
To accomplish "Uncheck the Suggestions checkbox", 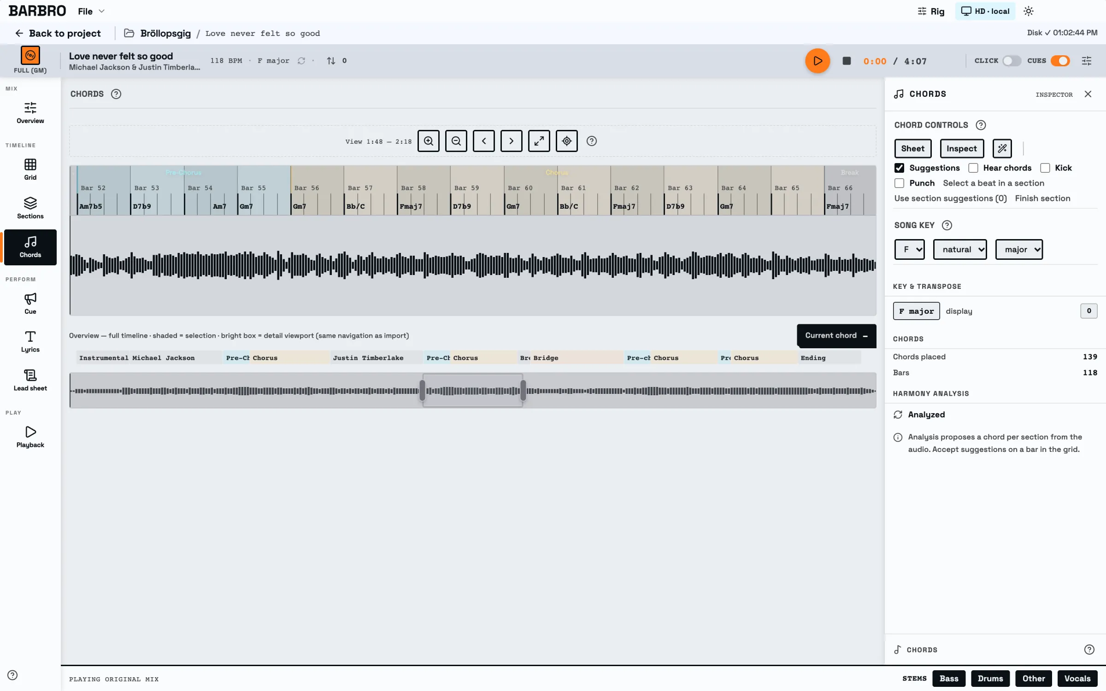I will point(899,168).
